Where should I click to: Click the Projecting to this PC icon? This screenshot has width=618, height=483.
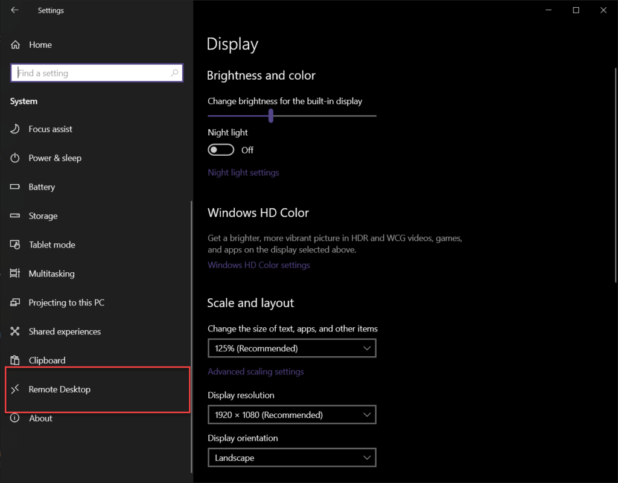(15, 302)
